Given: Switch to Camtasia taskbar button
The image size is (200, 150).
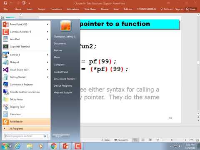Looking at the screenshot, I should [78, 146].
